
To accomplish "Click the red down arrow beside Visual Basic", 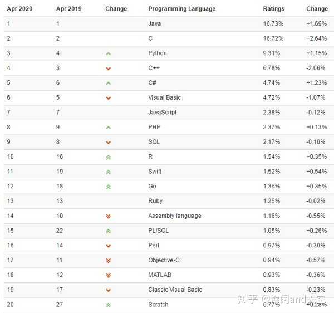I will coord(108,98).
